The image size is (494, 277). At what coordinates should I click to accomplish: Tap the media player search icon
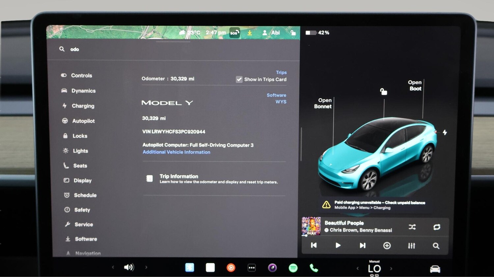[x=436, y=246]
